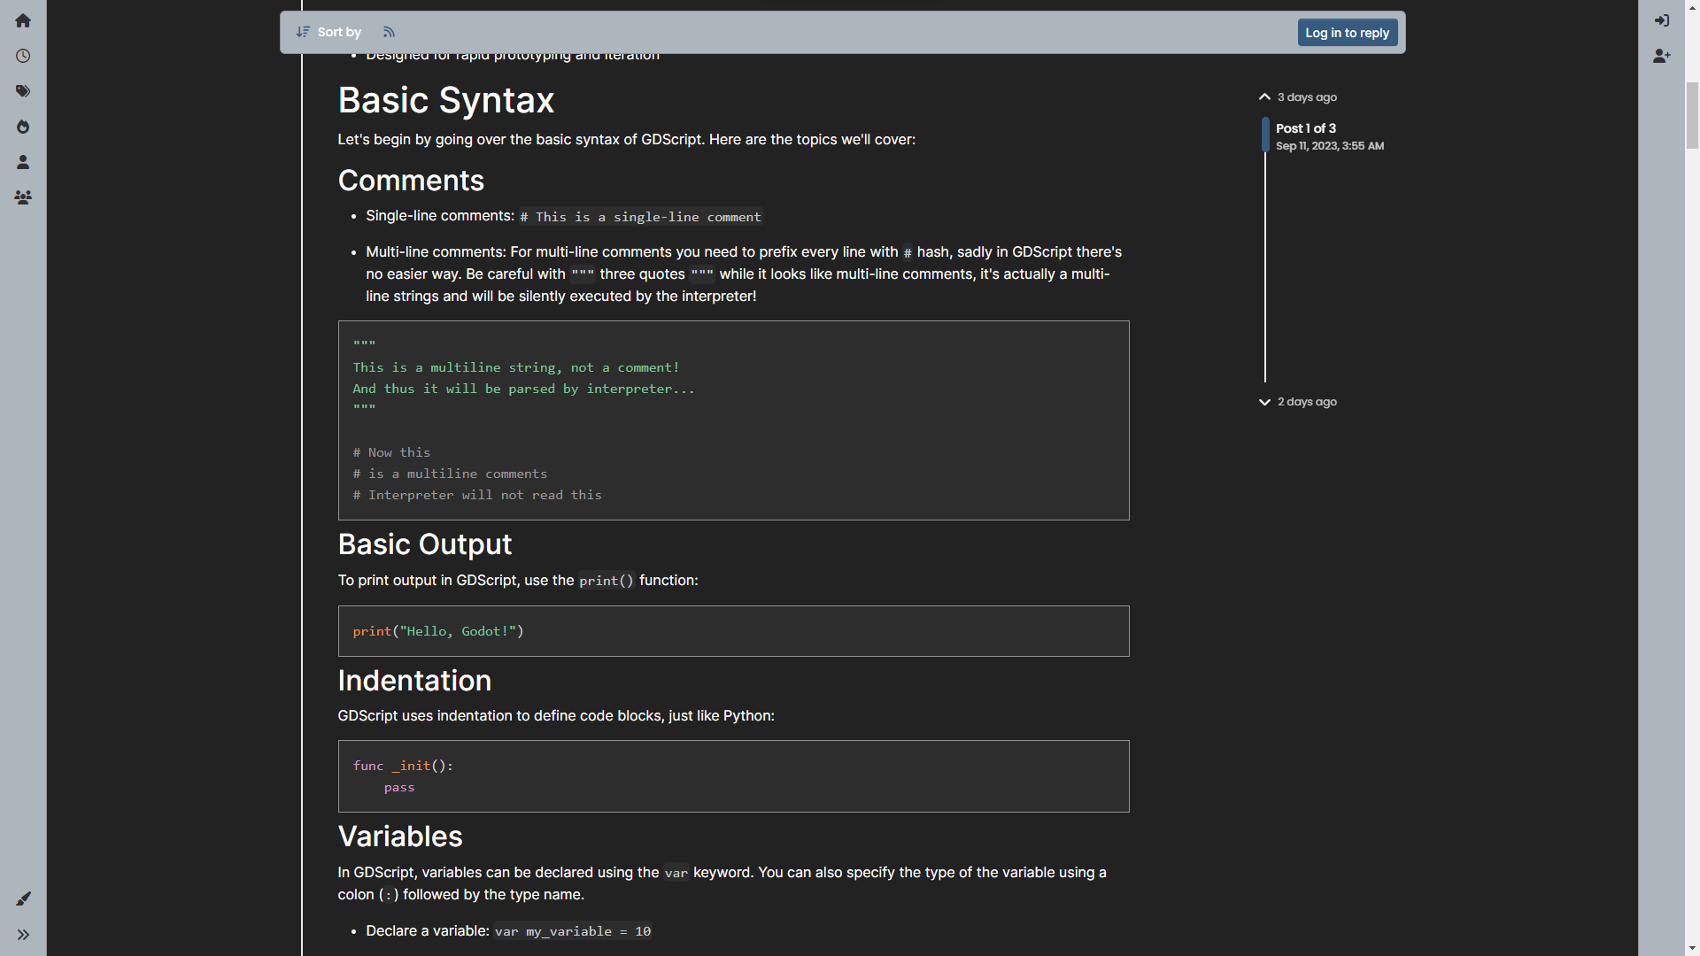Click the Log in to reply button

click(x=1347, y=33)
